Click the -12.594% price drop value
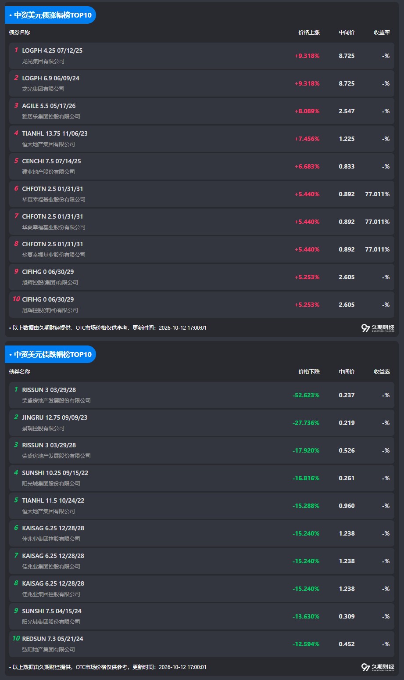The width and height of the screenshot is (404, 680). click(x=306, y=644)
